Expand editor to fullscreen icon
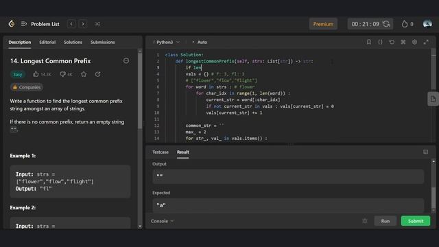Image resolution: width=439 pixels, height=247 pixels. [x=426, y=42]
